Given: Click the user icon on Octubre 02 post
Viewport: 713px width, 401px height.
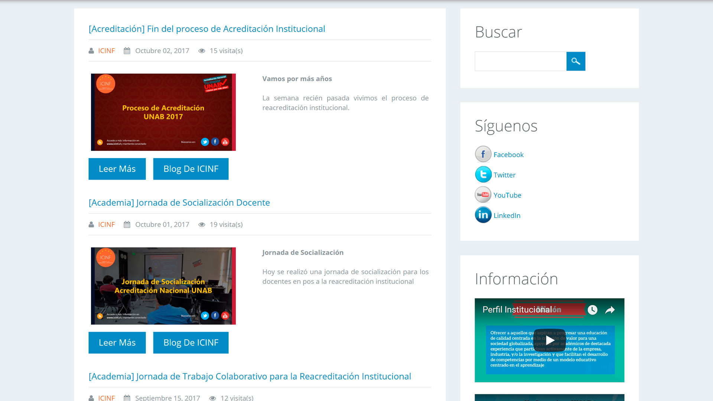Looking at the screenshot, I should coord(91,51).
